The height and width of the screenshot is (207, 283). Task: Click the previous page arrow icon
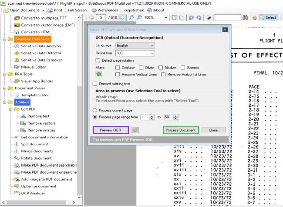pos(92,17)
